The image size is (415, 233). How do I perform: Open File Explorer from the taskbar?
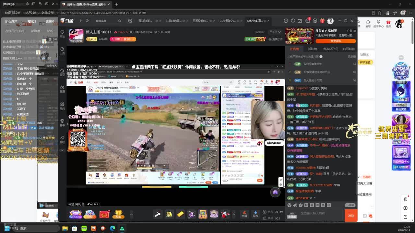click(65, 228)
